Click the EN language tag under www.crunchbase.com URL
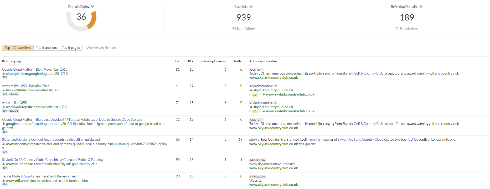This screenshot has width=490, height=189. coord(5,168)
